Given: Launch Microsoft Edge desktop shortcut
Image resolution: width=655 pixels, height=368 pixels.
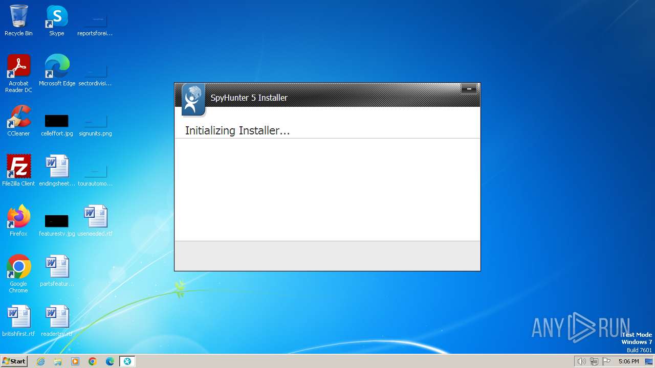Looking at the screenshot, I should pyautogui.click(x=57, y=71).
